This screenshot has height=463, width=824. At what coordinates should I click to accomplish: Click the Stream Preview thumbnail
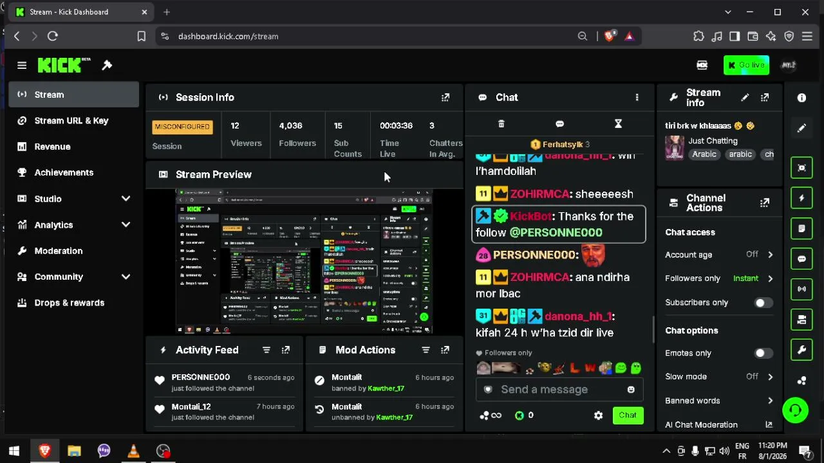pyautogui.click(x=304, y=262)
